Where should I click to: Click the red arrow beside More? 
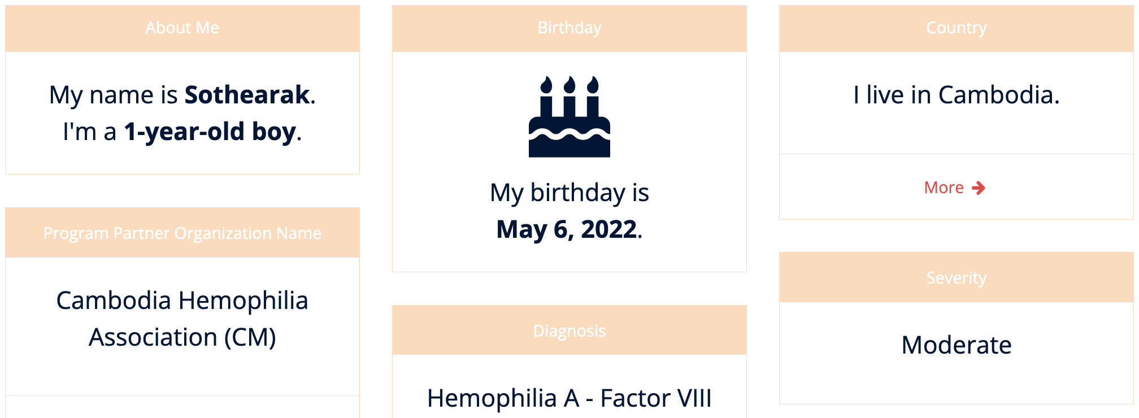click(979, 188)
